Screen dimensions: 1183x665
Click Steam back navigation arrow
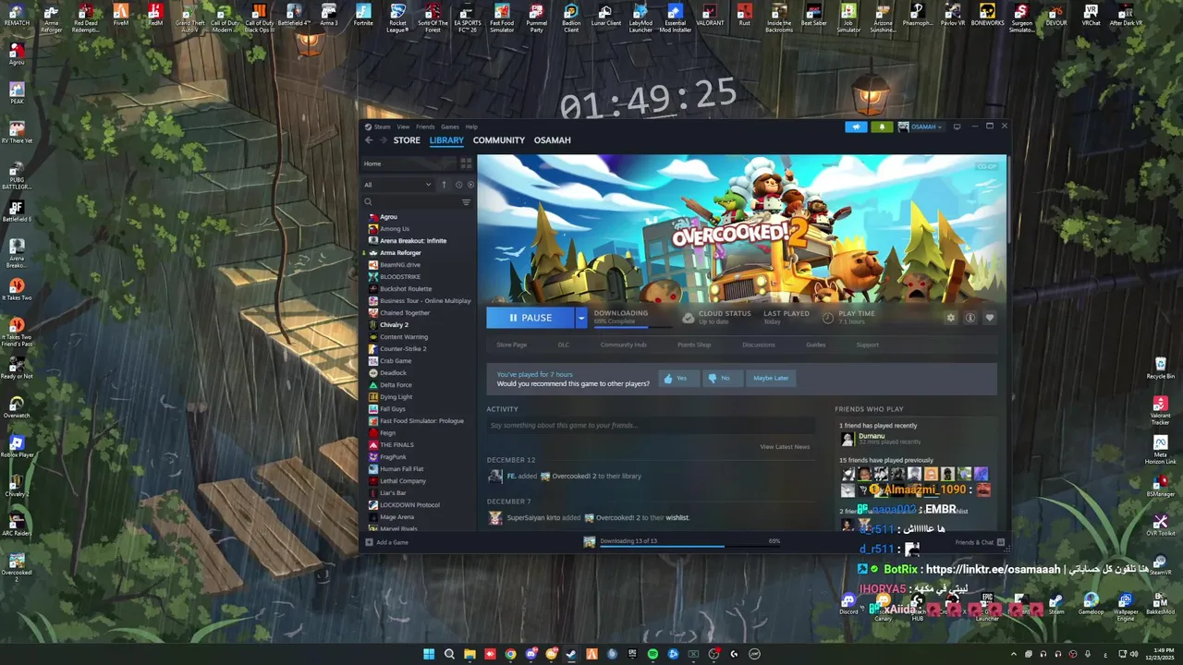point(369,140)
